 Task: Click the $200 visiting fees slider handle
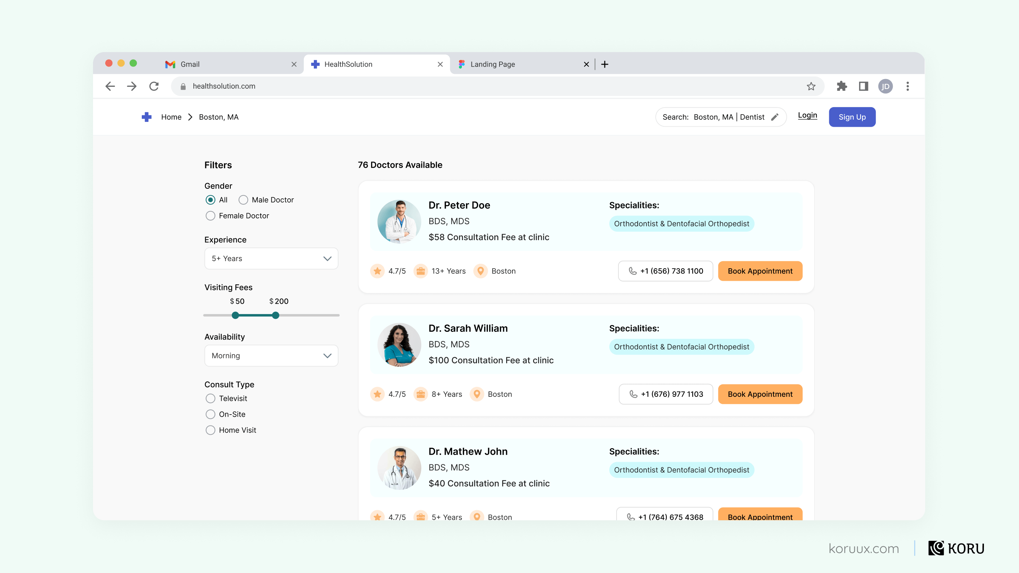pyautogui.click(x=276, y=316)
